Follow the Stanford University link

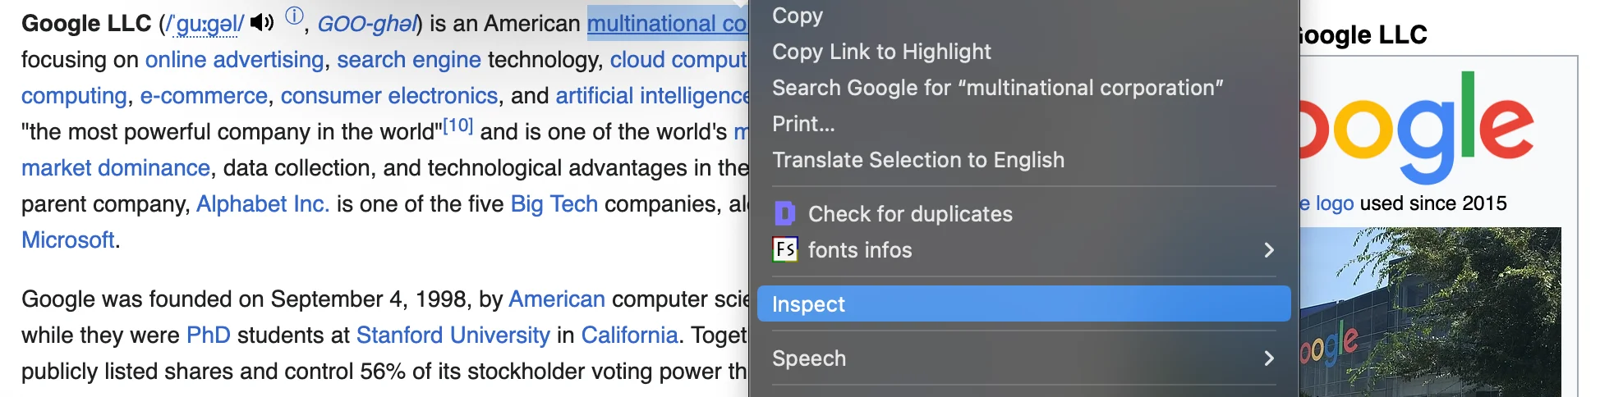tap(453, 335)
